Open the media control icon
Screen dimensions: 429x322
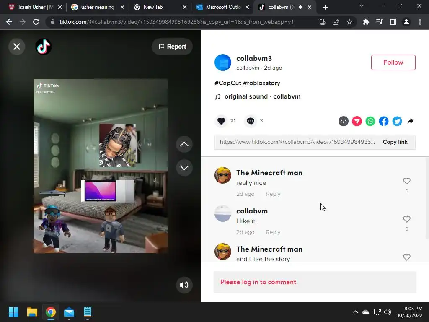[380, 22]
